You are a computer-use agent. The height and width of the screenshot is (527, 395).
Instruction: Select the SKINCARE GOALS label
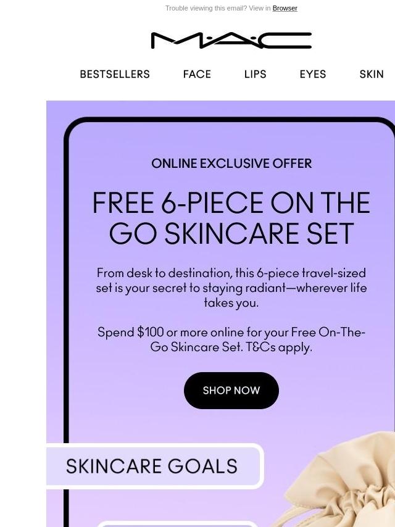pos(152,466)
